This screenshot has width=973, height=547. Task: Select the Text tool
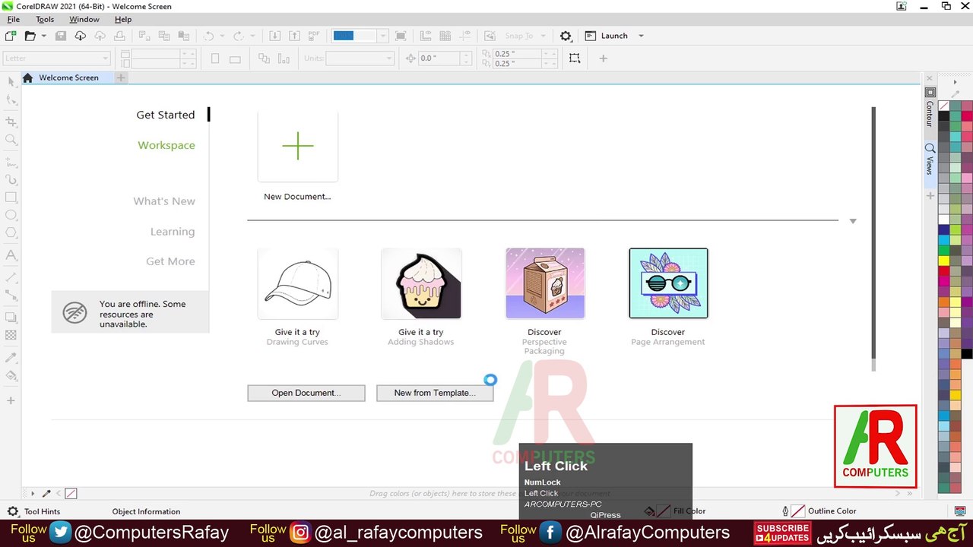coord(11,256)
